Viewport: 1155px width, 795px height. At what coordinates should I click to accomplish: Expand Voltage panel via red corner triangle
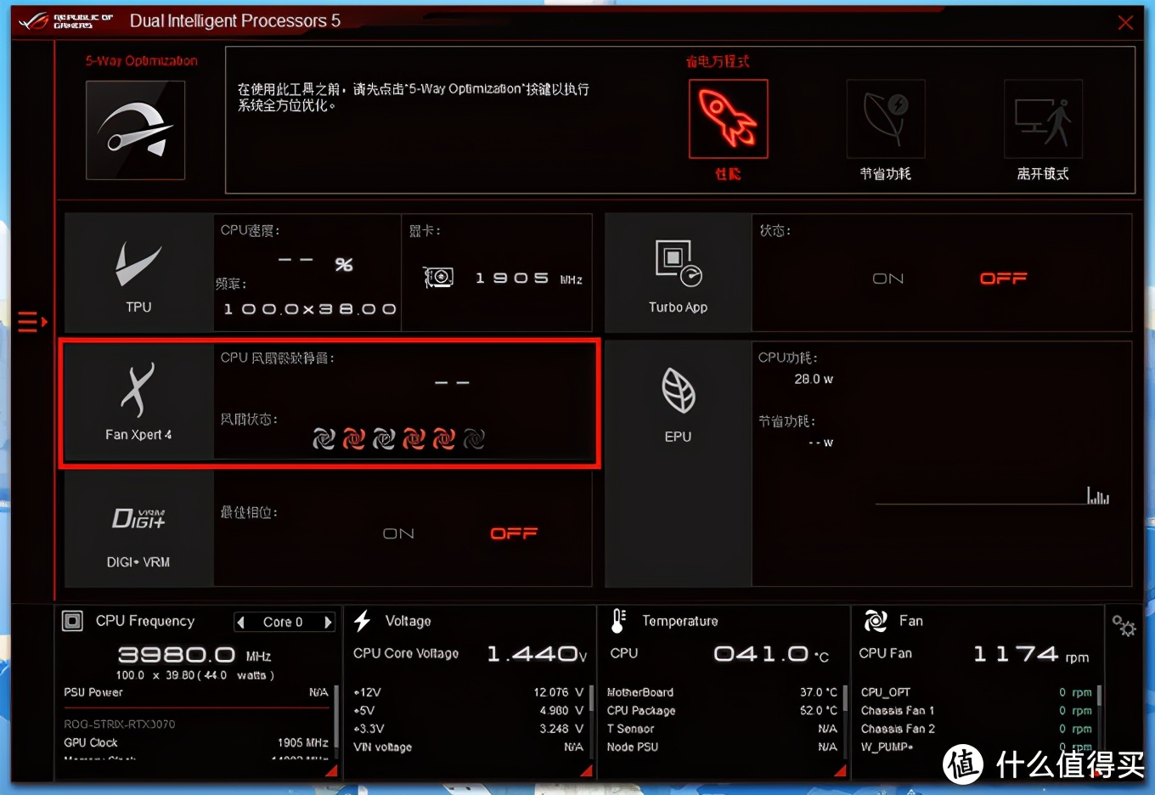pos(586,770)
